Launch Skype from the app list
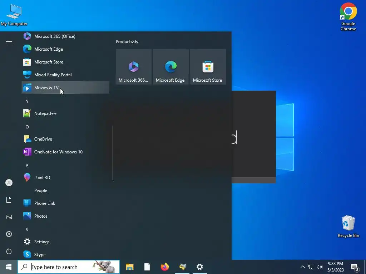This screenshot has height=274, width=366. [x=65, y=254]
